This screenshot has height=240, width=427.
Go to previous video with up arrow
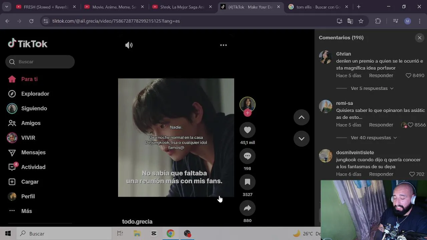click(302, 117)
